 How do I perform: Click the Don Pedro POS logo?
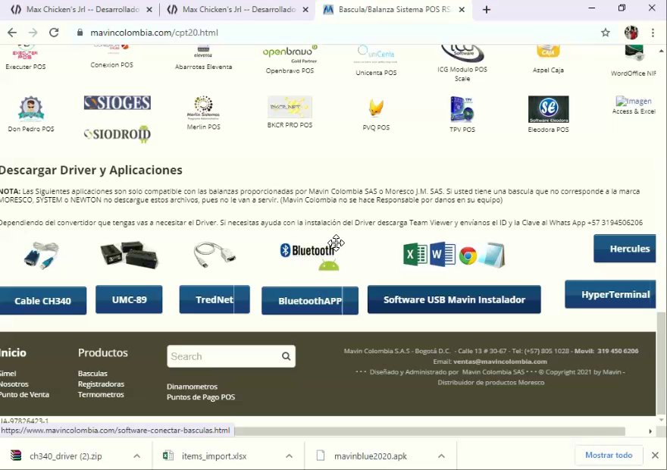tap(30, 109)
